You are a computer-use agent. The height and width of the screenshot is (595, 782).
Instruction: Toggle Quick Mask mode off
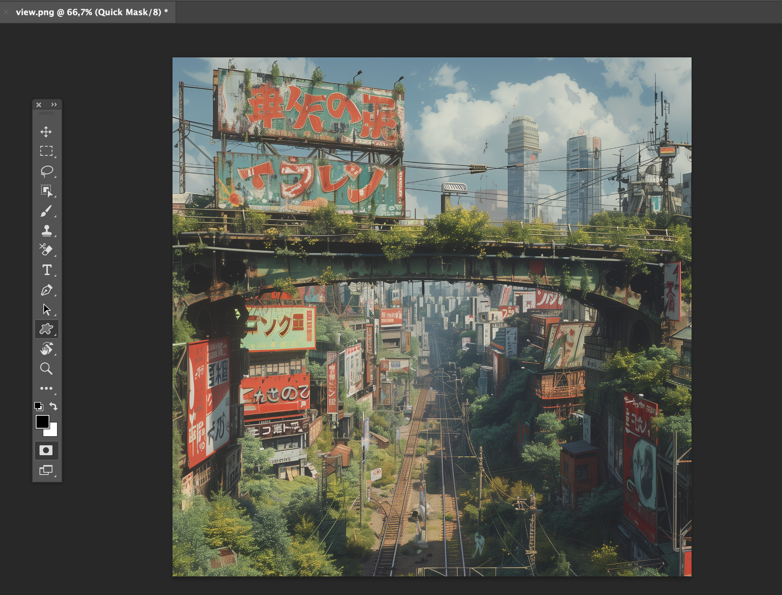[x=46, y=450]
